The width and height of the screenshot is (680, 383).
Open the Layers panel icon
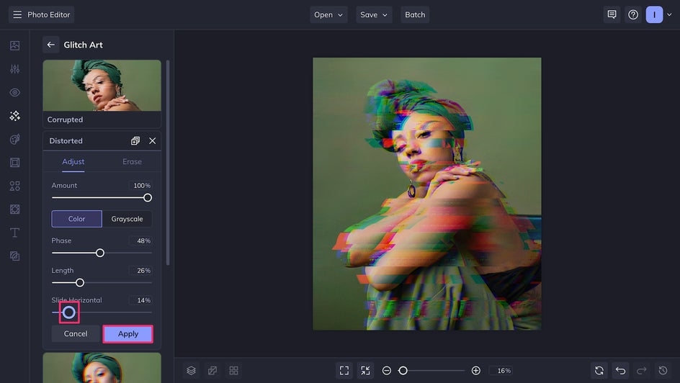[x=192, y=371]
